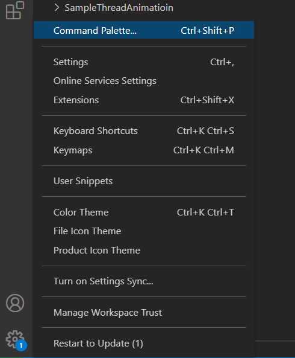295x358 pixels.
Task: Open the Accounts icon in activity bar
Action: pos(15,303)
